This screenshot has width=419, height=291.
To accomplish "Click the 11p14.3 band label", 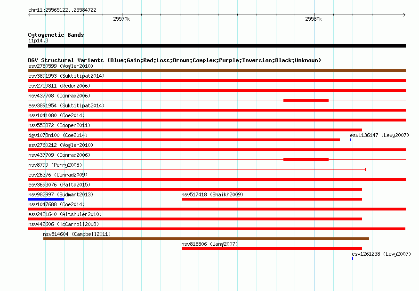I will pyautogui.click(x=38, y=40).
